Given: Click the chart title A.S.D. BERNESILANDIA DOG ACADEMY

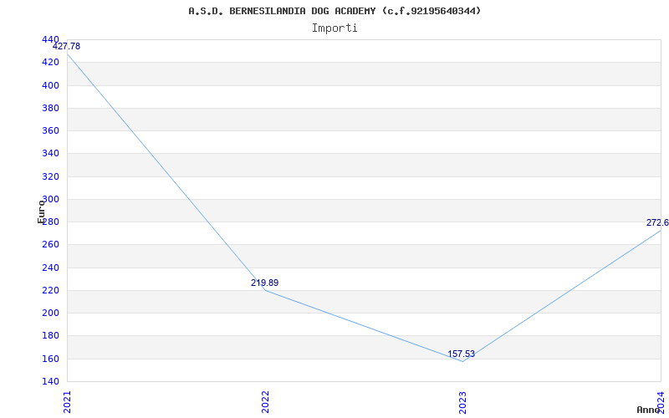Looking at the screenshot, I should point(334,11).
